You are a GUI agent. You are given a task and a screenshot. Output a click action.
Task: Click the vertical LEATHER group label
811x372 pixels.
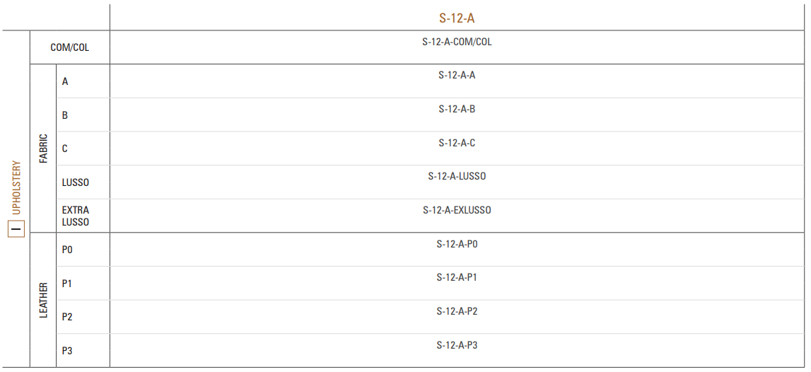point(43,300)
